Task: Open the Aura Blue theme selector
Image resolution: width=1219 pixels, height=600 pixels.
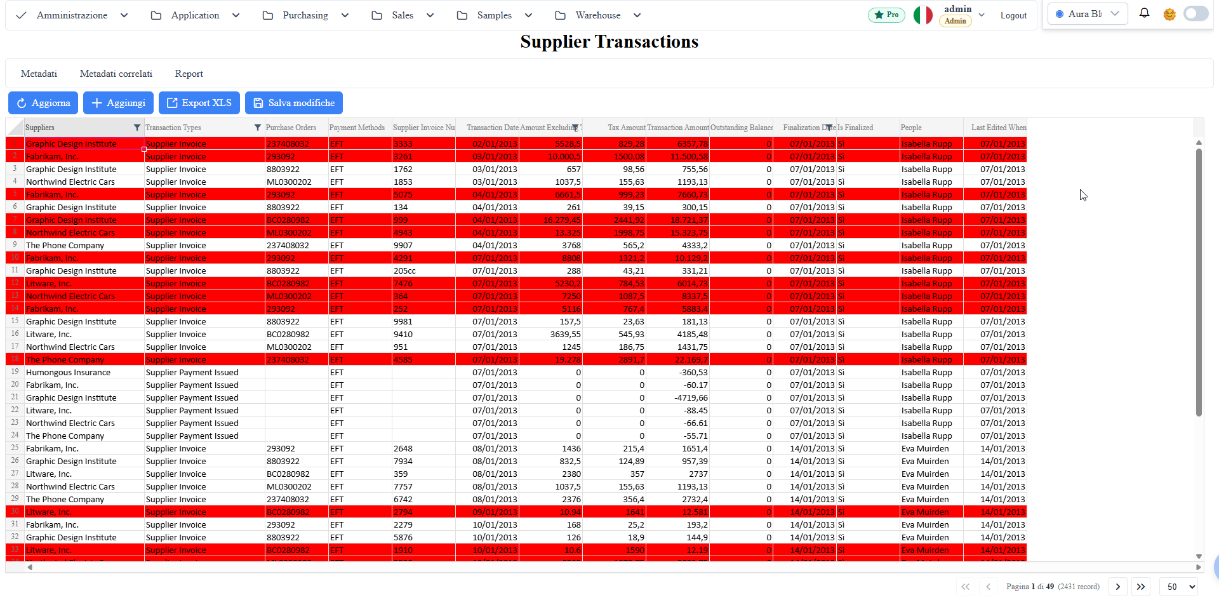Action: [1088, 14]
